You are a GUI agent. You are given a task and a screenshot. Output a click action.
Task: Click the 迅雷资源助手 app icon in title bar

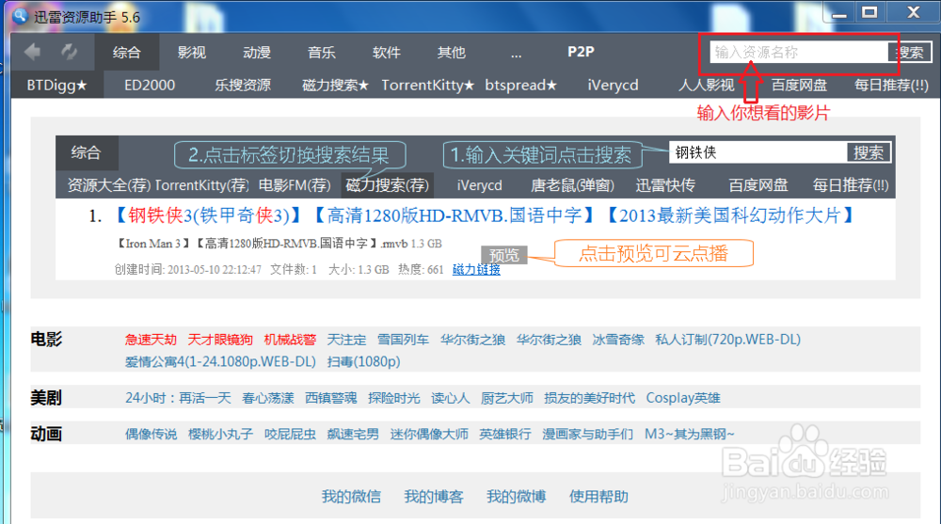(x=21, y=16)
